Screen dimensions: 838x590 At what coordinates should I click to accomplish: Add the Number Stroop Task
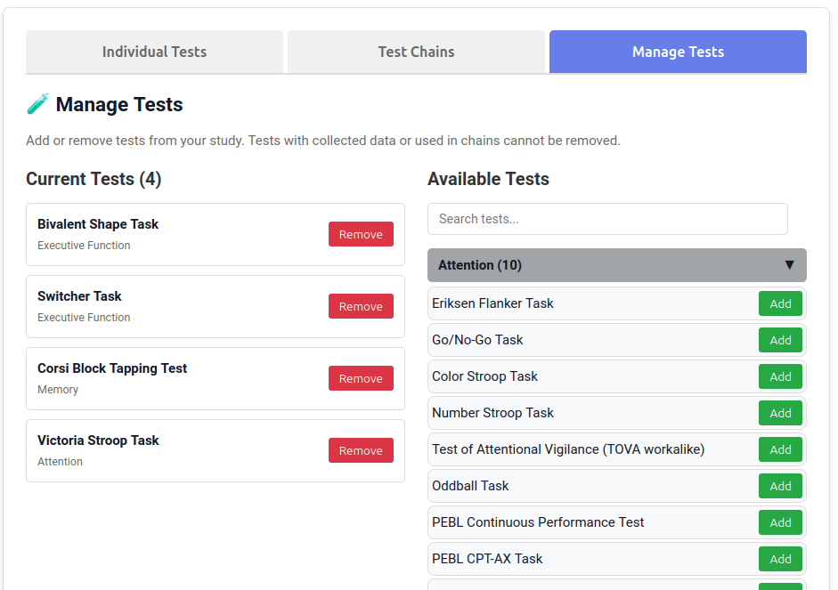(x=780, y=413)
